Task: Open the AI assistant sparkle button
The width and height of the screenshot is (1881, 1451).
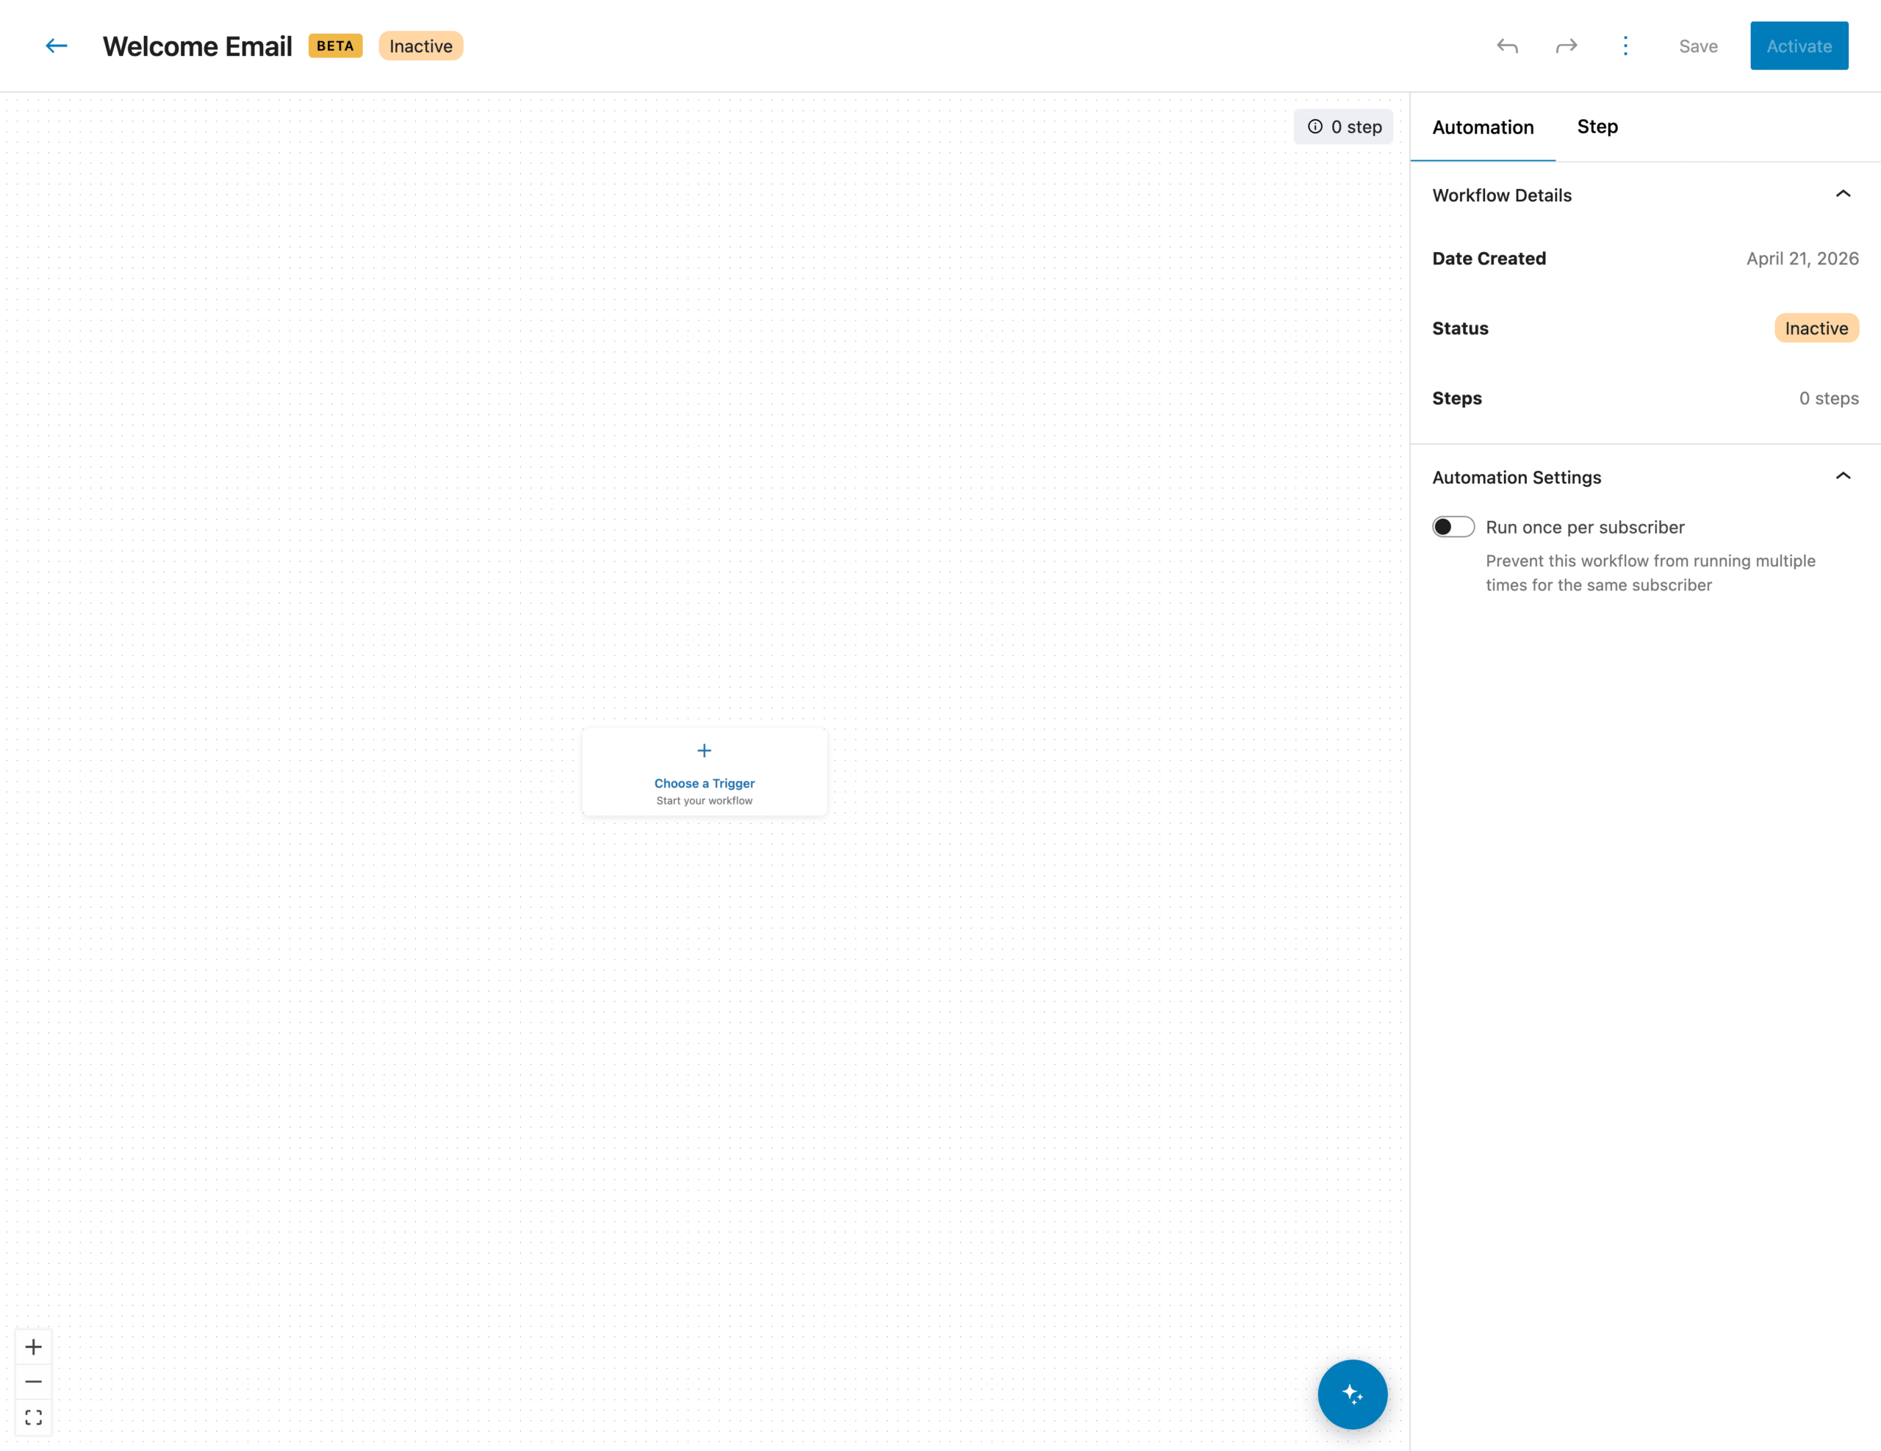Action: (1352, 1394)
